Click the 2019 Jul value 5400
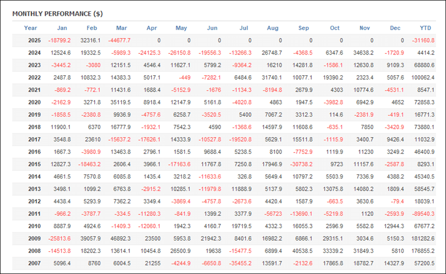Screen dimensions: 446x274 [245, 114]
